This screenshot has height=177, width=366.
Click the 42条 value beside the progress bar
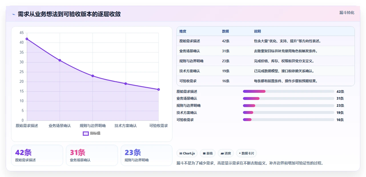[340, 92]
